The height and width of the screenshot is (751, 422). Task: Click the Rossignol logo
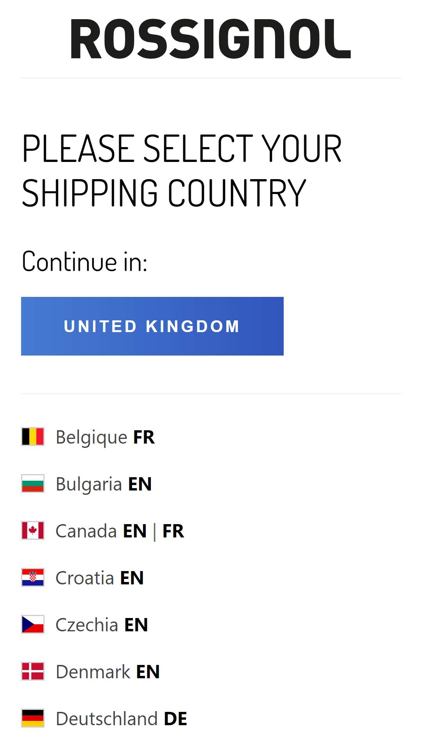[x=211, y=39]
